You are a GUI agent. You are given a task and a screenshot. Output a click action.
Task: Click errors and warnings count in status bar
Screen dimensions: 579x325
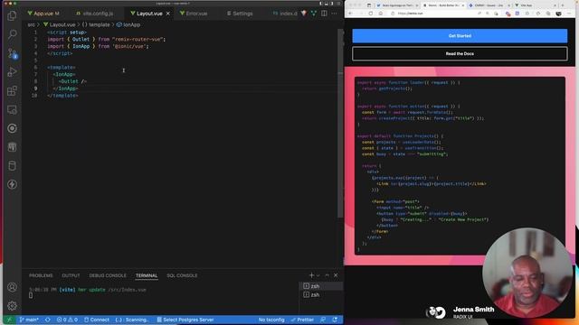[x=67, y=320]
